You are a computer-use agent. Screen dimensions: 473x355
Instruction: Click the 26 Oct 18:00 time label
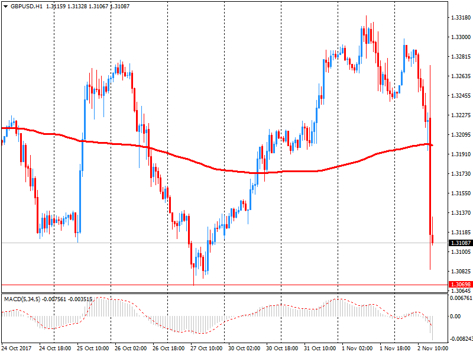click(x=169, y=348)
